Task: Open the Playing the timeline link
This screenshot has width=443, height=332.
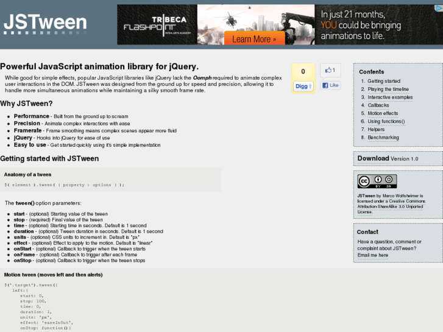Action: 388,90
